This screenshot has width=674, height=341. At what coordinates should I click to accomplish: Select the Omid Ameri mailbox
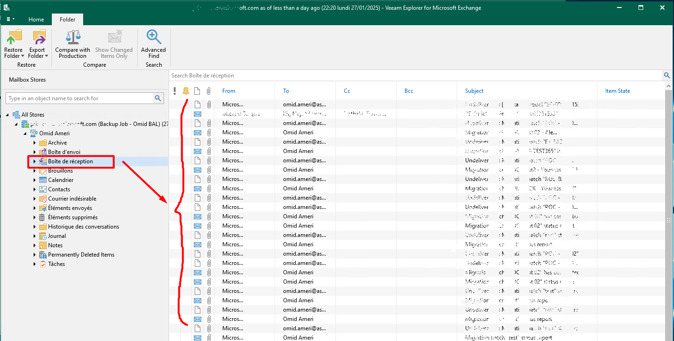54,133
